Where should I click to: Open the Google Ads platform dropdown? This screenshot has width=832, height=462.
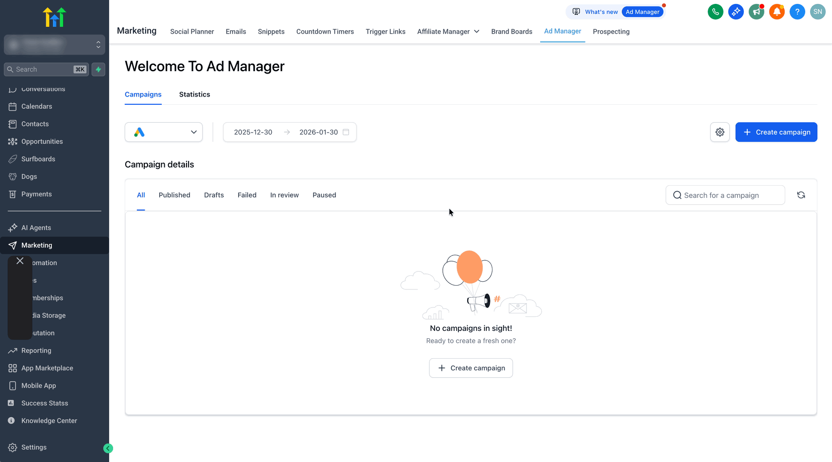[x=164, y=132]
